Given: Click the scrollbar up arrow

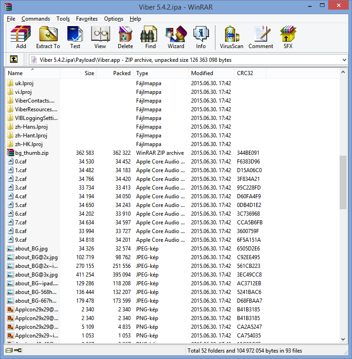Looking at the screenshot, I should pos(343,72).
